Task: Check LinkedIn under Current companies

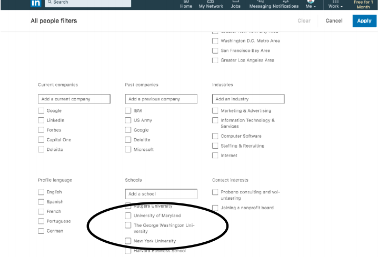Action: click(x=41, y=120)
